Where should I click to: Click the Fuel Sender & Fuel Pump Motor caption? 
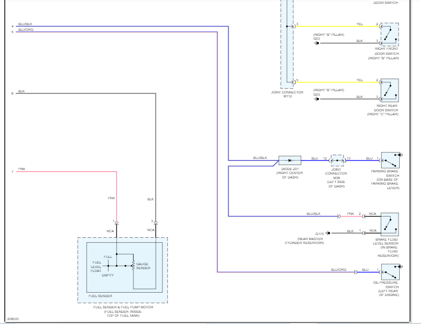coord(123,311)
